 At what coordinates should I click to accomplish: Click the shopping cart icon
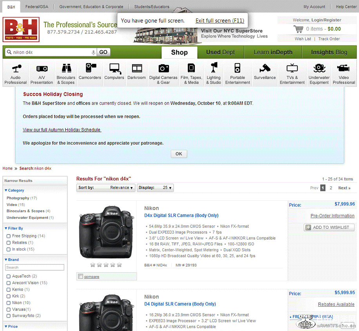point(298,29)
